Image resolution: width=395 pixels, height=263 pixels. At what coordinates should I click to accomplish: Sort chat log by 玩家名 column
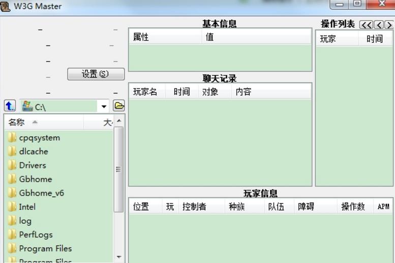[147, 91]
